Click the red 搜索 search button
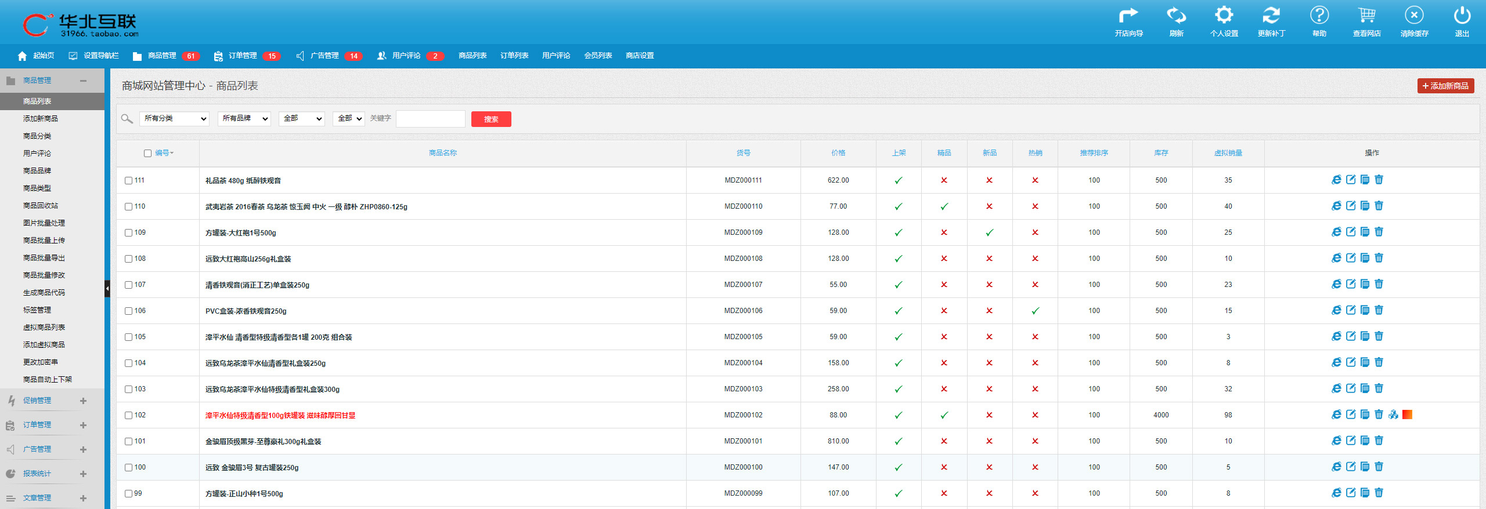Image resolution: width=1486 pixels, height=509 pixels. [491, 119]
